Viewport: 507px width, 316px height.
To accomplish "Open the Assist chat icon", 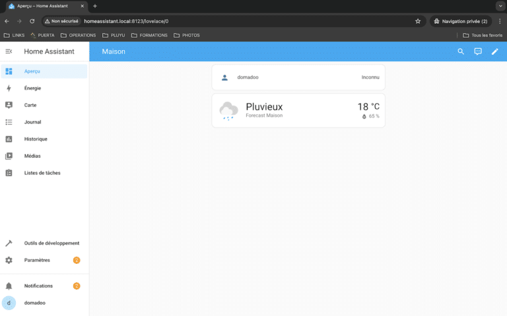I will pos(478,51).
